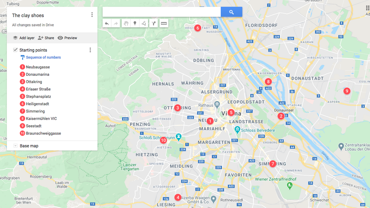Viewport: 370px width, 208px height.
Task: Select the hand pan tool
Action: (x=126, y=23)
